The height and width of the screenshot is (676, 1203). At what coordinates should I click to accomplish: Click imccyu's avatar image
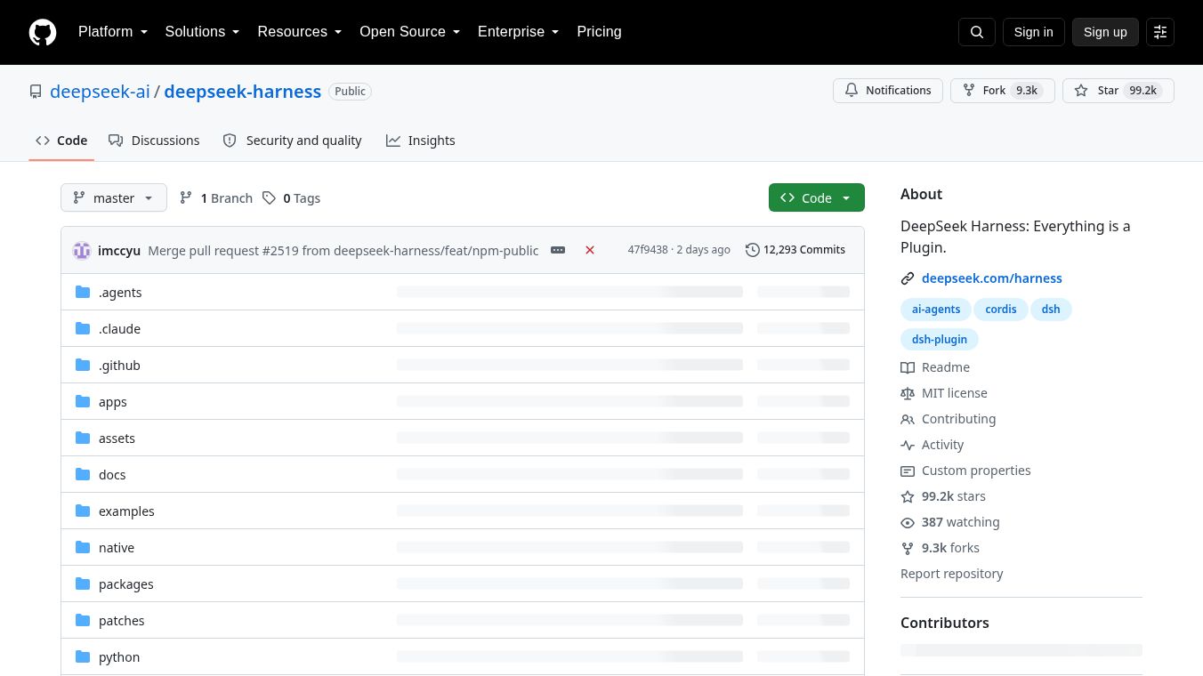tap(82, 250)
